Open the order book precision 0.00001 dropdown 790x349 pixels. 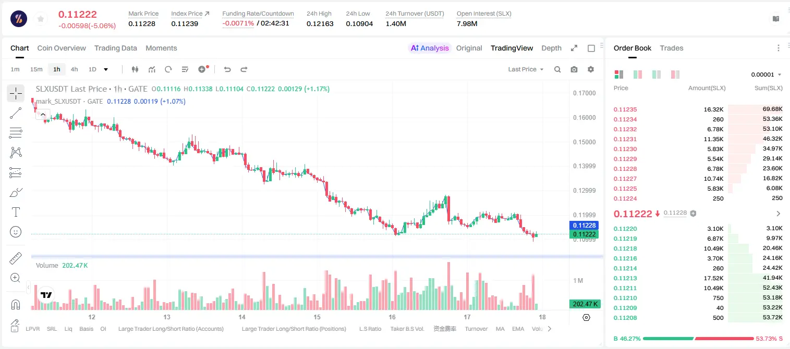[766, 74]
